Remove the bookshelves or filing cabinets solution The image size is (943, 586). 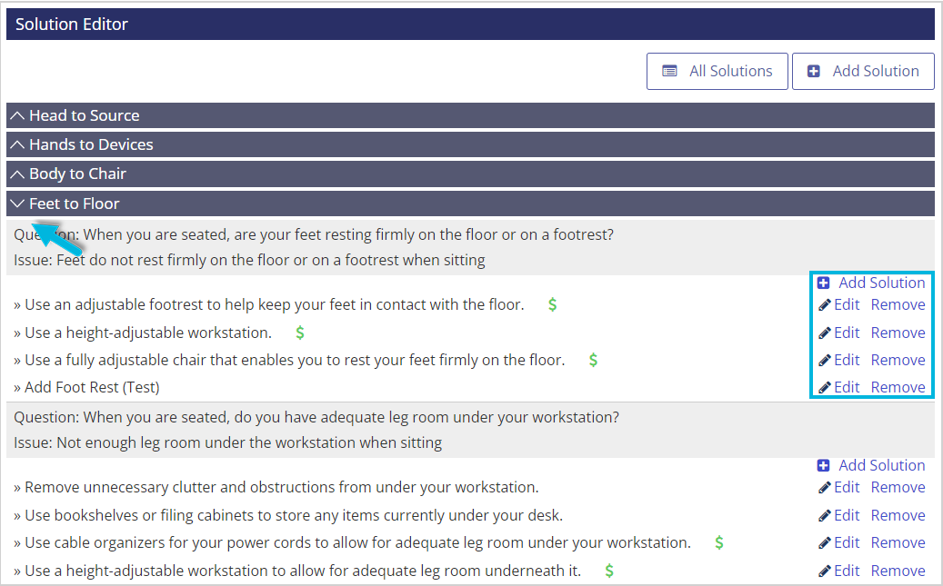coord(898,516)
